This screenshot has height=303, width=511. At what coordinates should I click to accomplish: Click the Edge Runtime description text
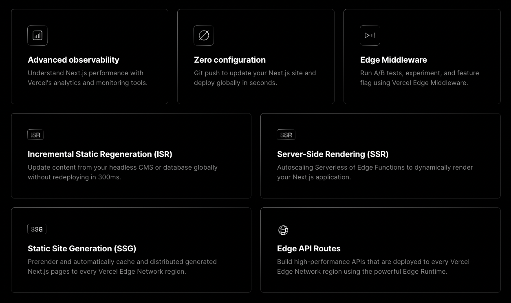tap(373, 266)
